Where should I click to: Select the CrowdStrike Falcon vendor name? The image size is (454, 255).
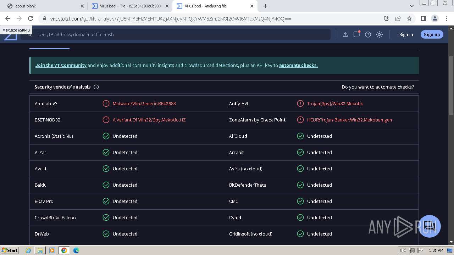click(x=55, y=217)
